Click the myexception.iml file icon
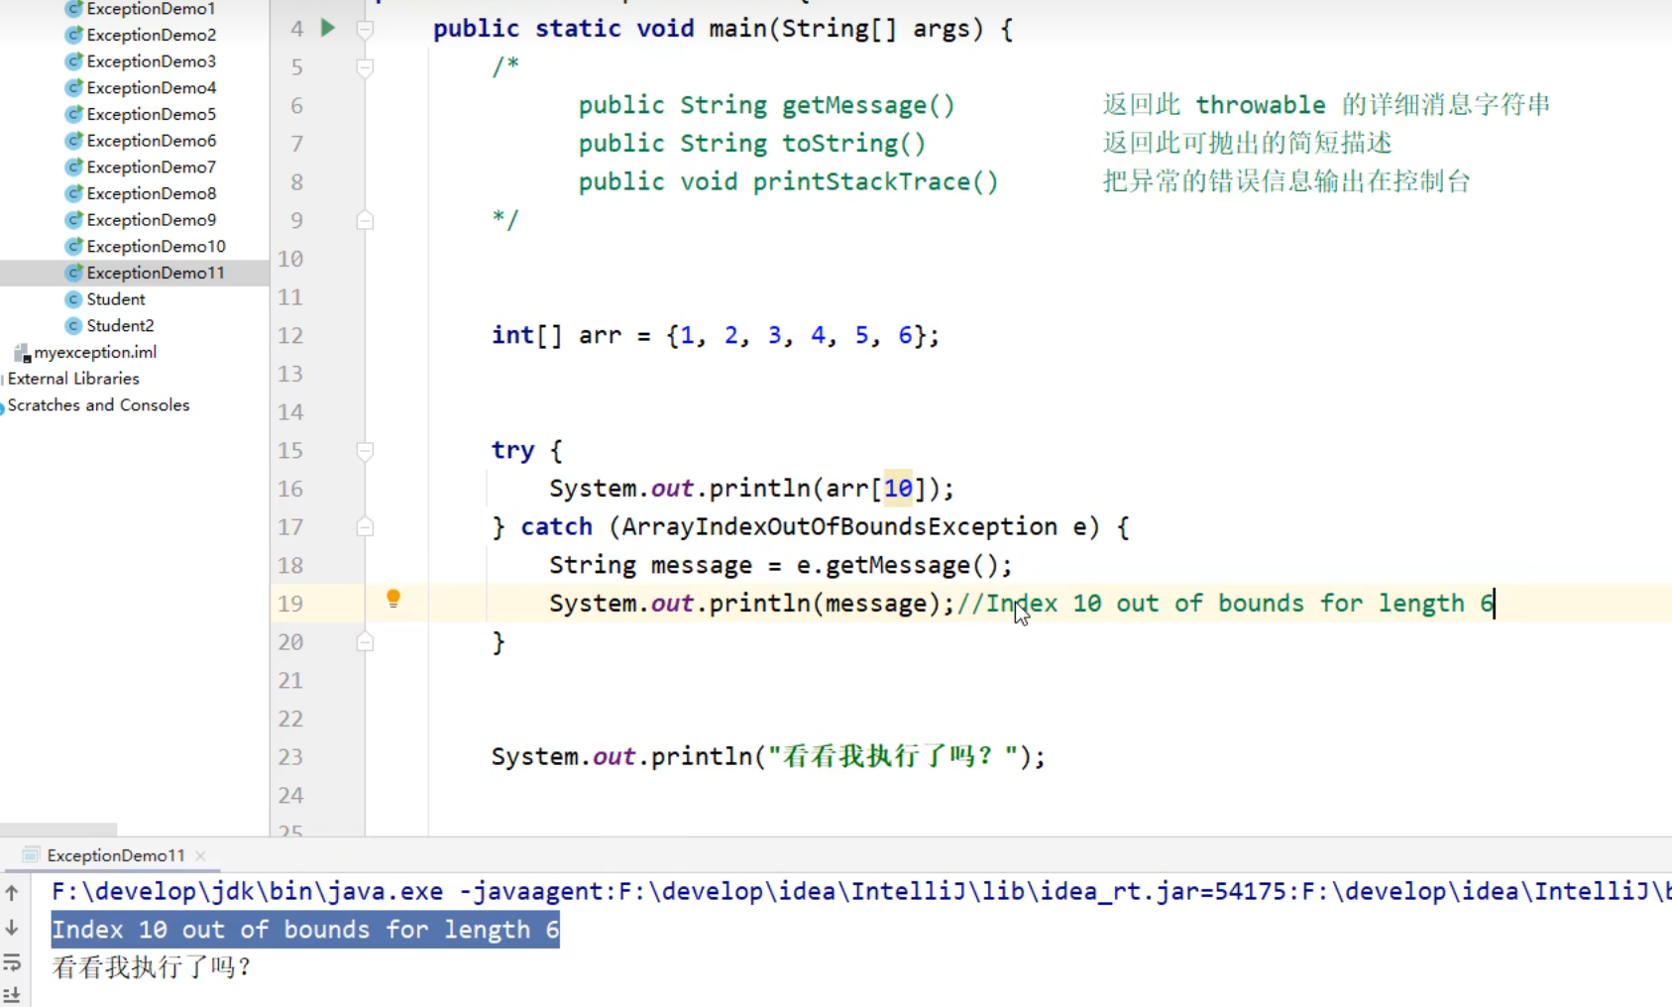The height and width of the screenshot is (1007, 1672). click(22, 353)
